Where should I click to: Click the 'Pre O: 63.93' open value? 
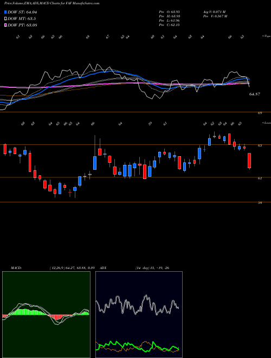tap(170, 12)
